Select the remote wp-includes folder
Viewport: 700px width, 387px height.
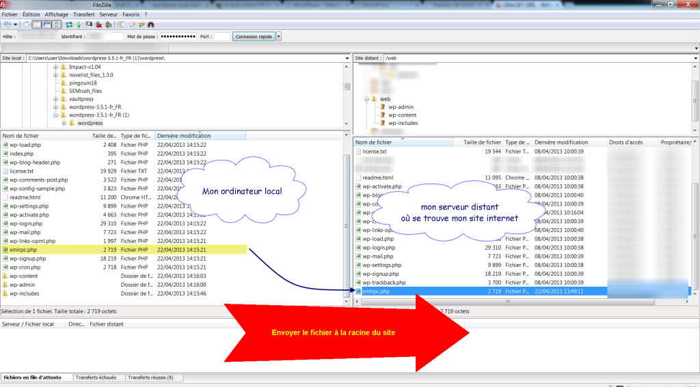403,123
